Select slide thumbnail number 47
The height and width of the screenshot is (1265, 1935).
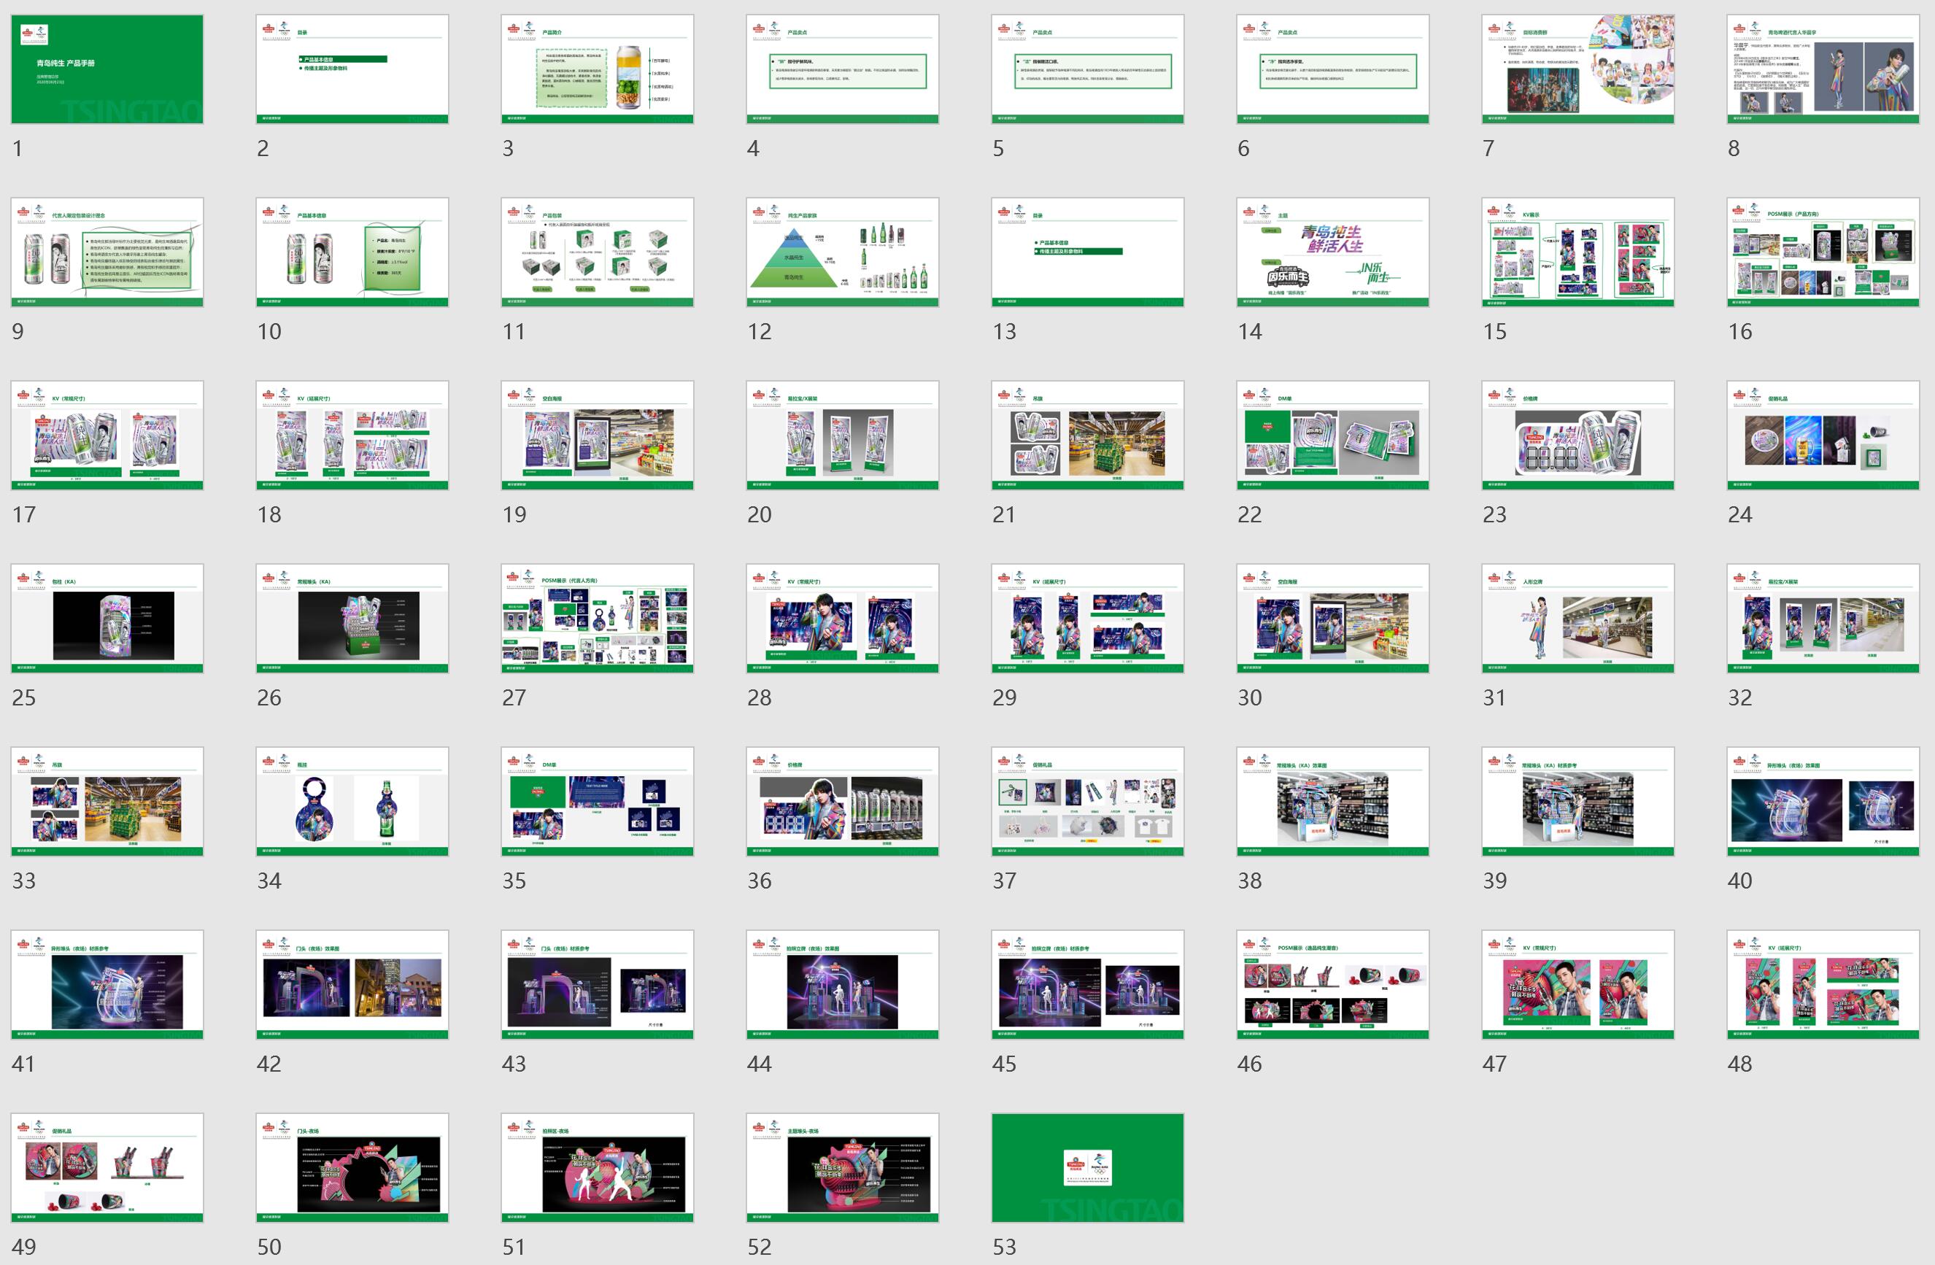click(1578, 985)
